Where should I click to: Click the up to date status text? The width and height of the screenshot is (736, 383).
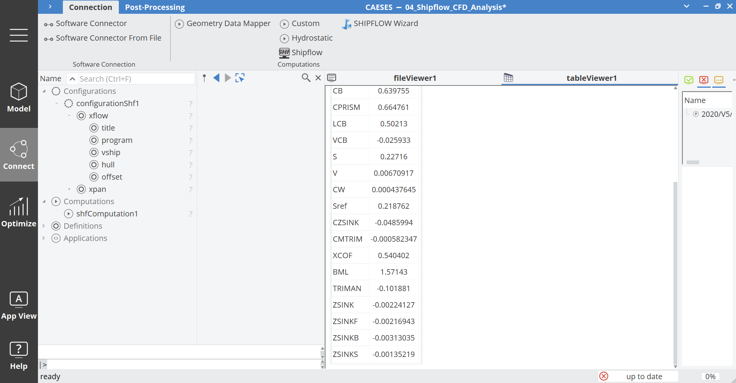[644, 376]
